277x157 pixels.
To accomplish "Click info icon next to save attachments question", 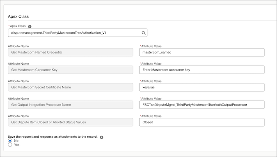I will point(101,137).
